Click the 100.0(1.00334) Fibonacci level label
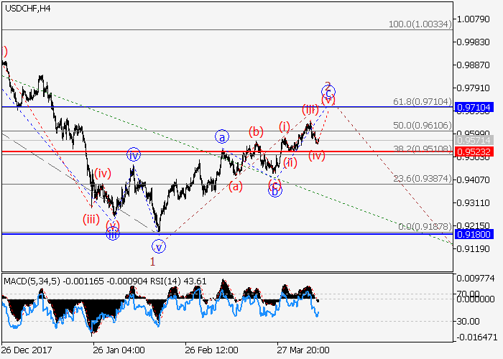This screenshot has width=503, height=359. pyautogui.click(x=419, y=24)
